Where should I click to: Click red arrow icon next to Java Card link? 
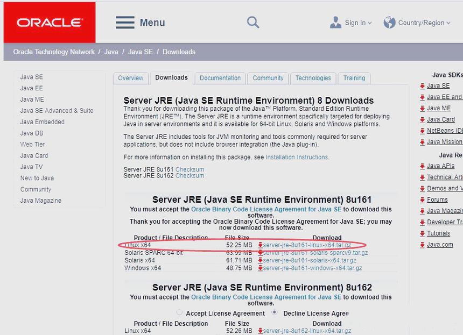click(x=422, y=120)
